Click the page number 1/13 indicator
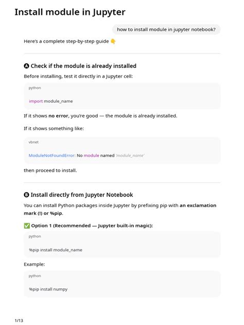This screenshot has height=325, width=244. click(19, 320)
